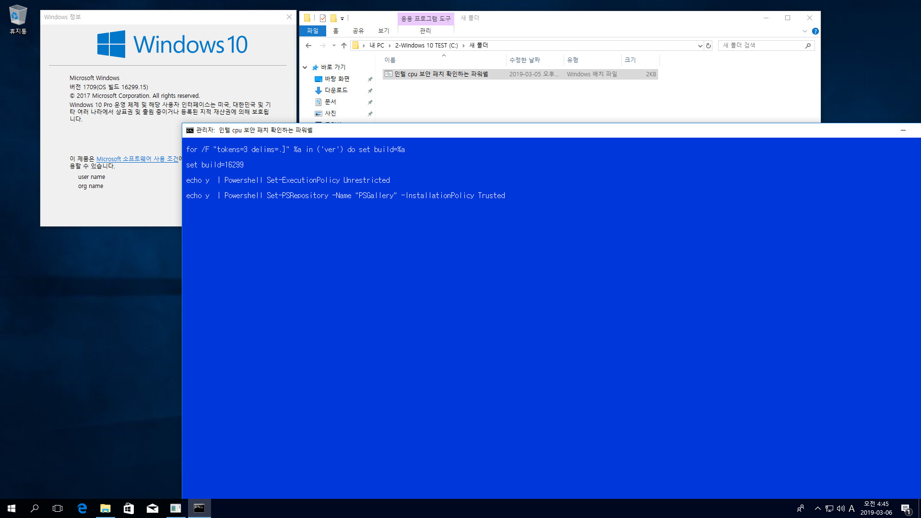The image size is (921, 518).
Task: Open the Windows Start menu
Action: pos(12,508)
